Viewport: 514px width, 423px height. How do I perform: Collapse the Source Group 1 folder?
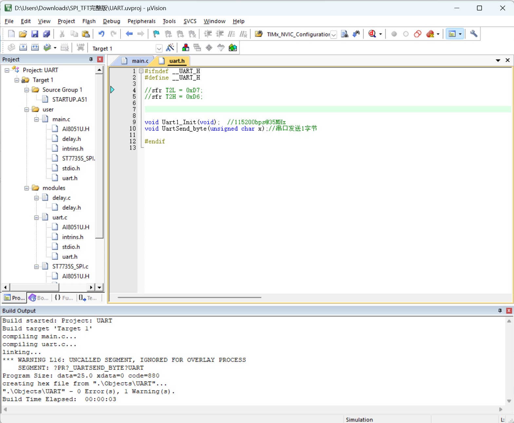tap(27, 90)
